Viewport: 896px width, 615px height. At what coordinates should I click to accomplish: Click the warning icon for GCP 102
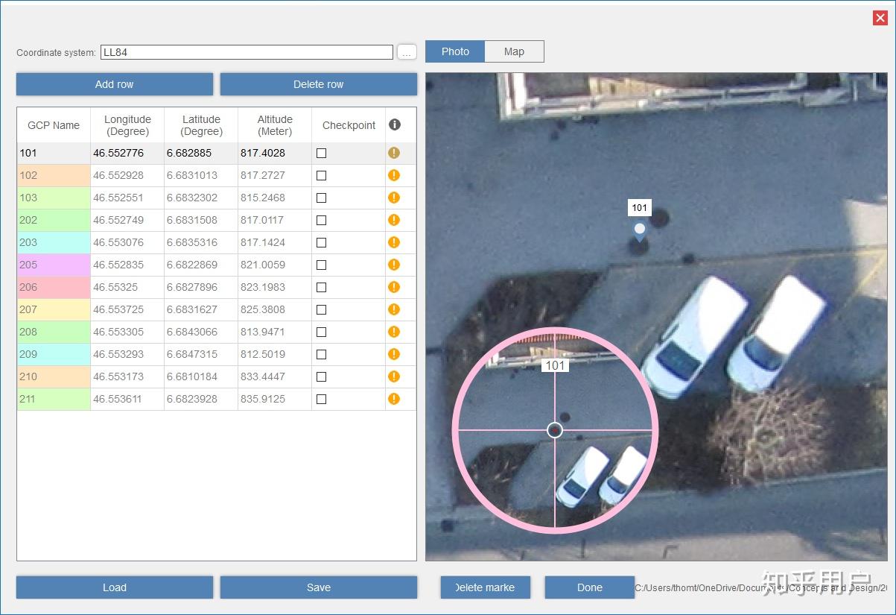tap(394, 175)
